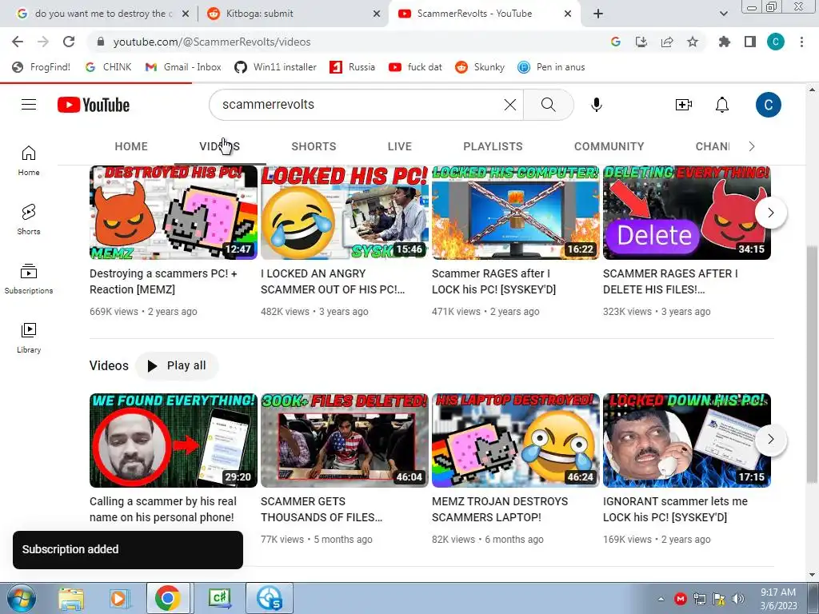819x614 pixels.
Task: Click the Google icon in the address bar
Action: (x=615, y=42)
